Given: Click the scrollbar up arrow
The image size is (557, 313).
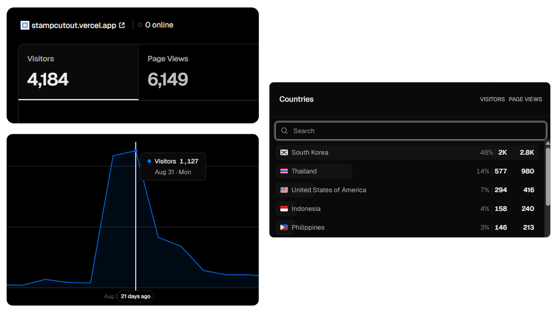Looking at the screenshot, I should (x=548, y=143).
